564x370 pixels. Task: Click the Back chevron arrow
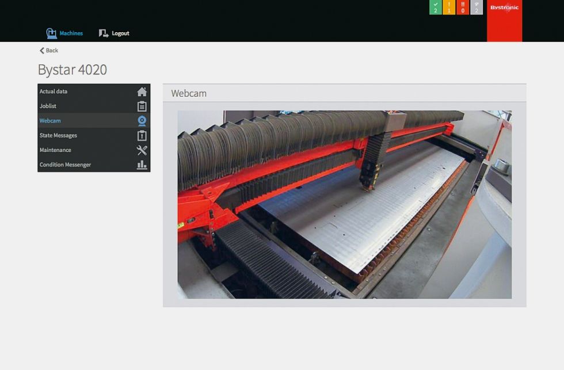[x=41, y=50]
